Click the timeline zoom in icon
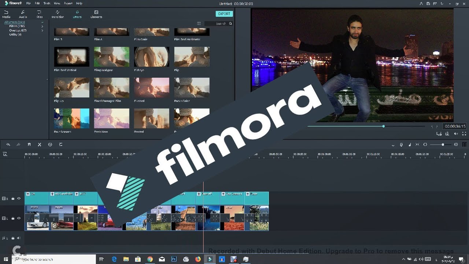469x264 pixels. pos(456,144)
